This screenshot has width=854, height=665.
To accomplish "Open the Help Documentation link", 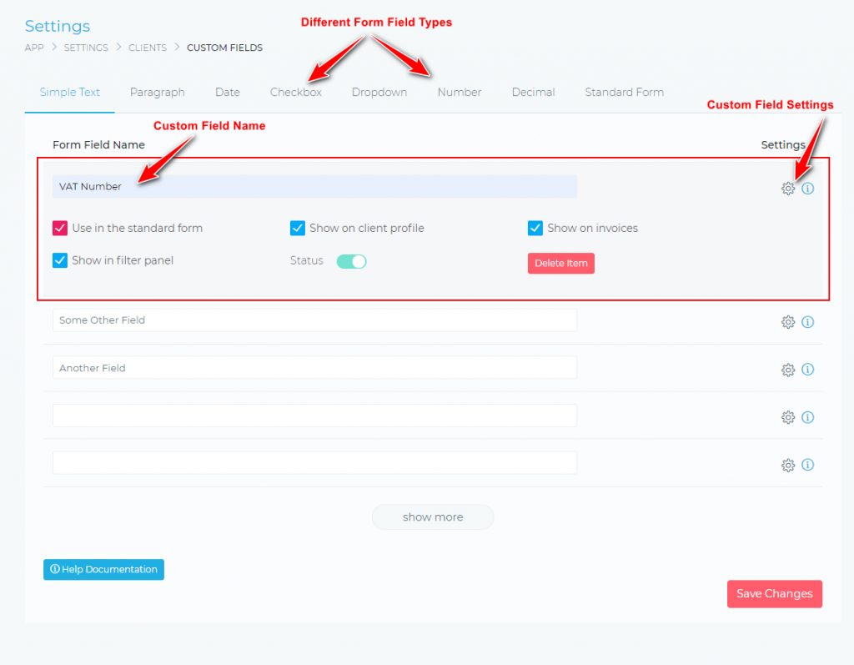I will (103, 569).
